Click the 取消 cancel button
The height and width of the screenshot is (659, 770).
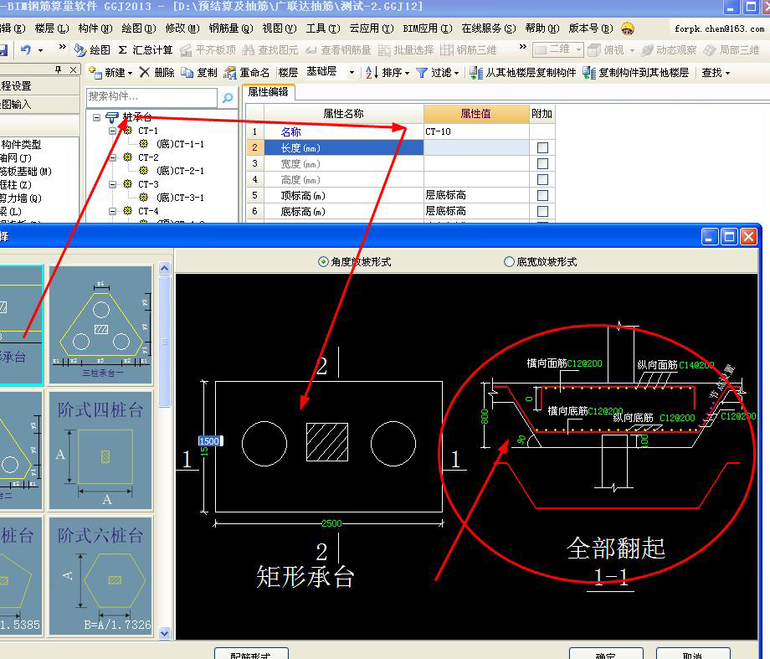(x=693, y=655)
